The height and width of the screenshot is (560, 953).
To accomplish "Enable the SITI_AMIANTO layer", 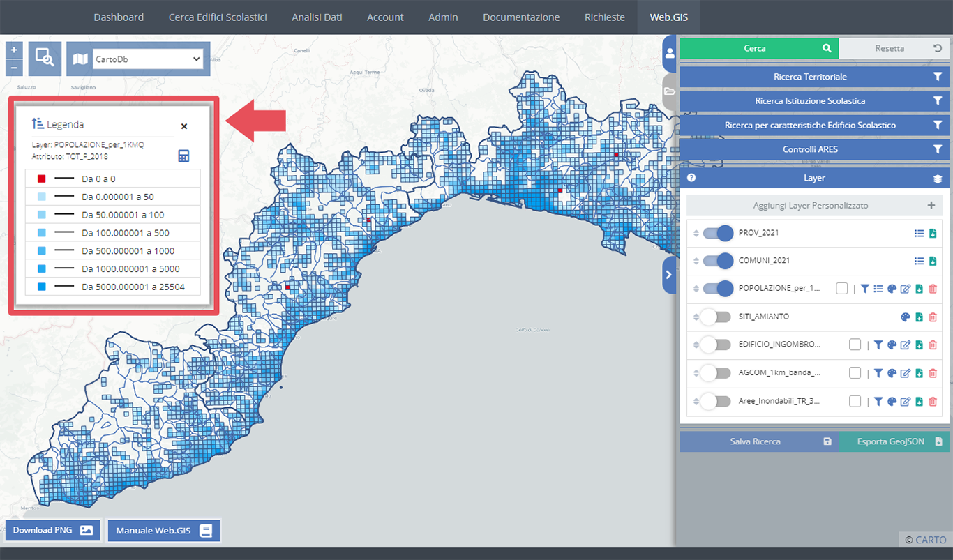I will 717,317.
